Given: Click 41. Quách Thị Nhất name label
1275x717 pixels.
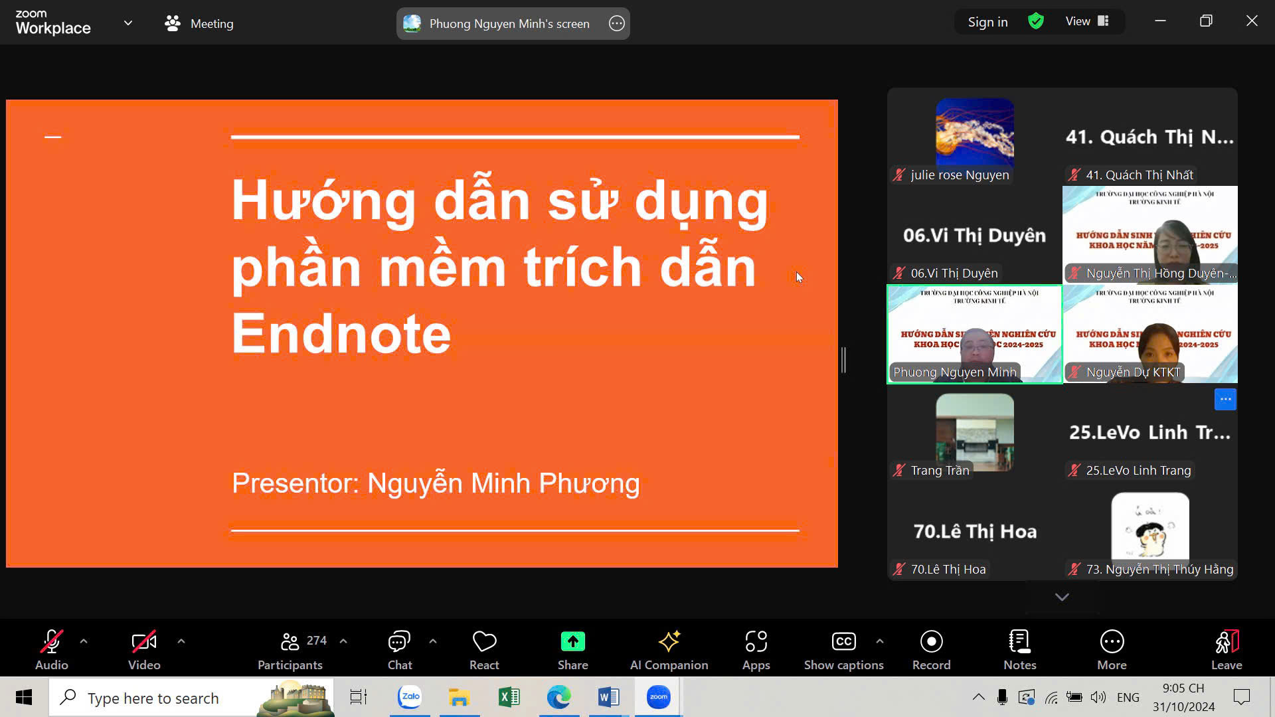Looking at the screenshot, I should coord(1139,175).
